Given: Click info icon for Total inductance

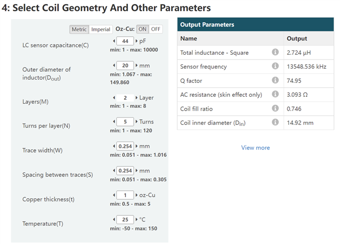Looking at the screenshot, I should (x=275, y=53).
